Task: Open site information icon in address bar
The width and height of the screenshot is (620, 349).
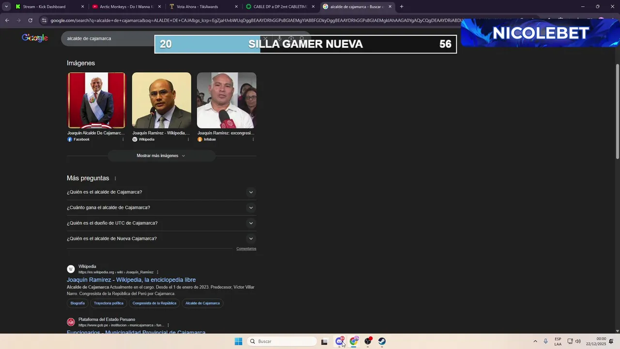Action: pos(44,20)
